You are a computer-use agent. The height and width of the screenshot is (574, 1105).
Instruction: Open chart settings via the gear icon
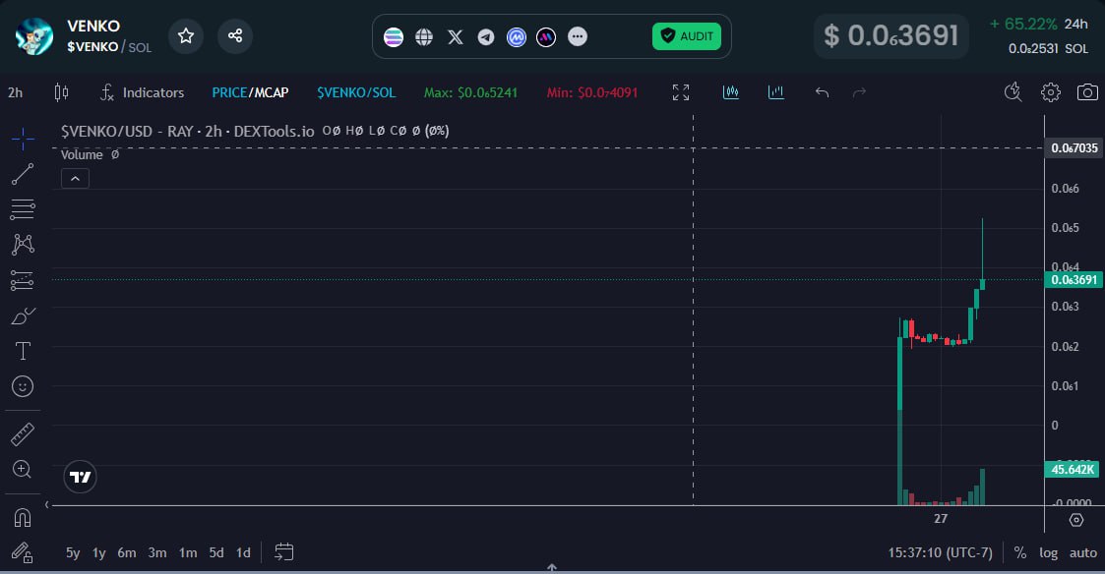coord(1050,91)
